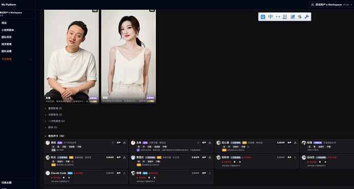354x189 pixels.
Task: Click 换声 on the 景甜 voice card
Action: click(x=119, y=142)
